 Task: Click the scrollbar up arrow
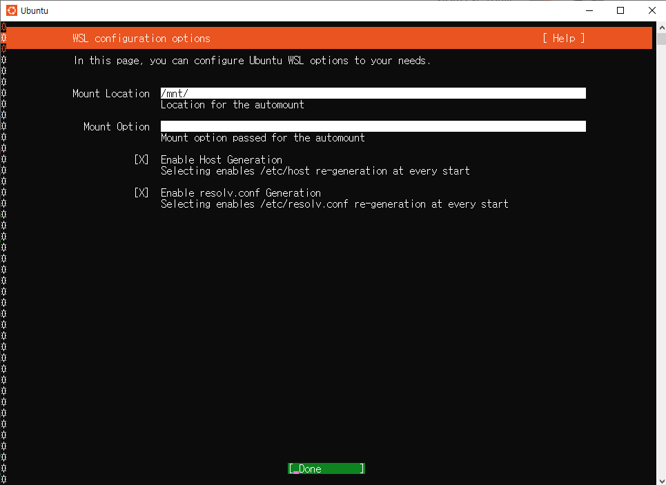coord(661,28)
